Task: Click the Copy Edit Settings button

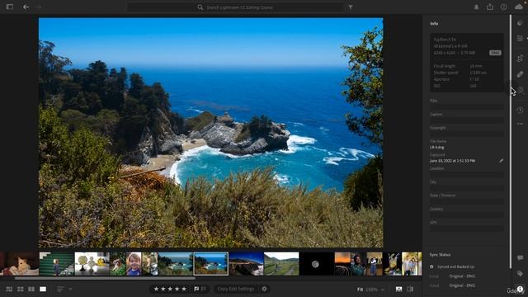Action: pyautogui.click(x=236, y=289)
